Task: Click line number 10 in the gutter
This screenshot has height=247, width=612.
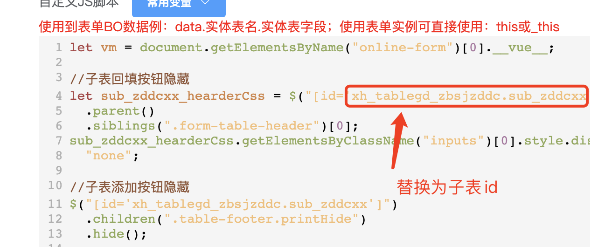Action: (x=55, y=185)
